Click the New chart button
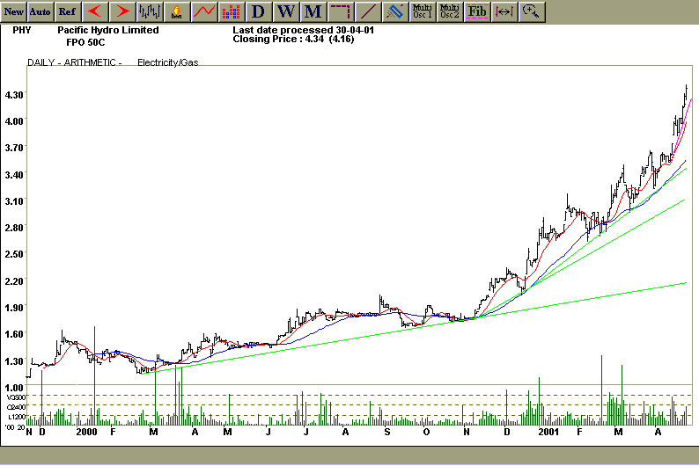Viewport: 699px width, 466px height. tap(14, 11)
